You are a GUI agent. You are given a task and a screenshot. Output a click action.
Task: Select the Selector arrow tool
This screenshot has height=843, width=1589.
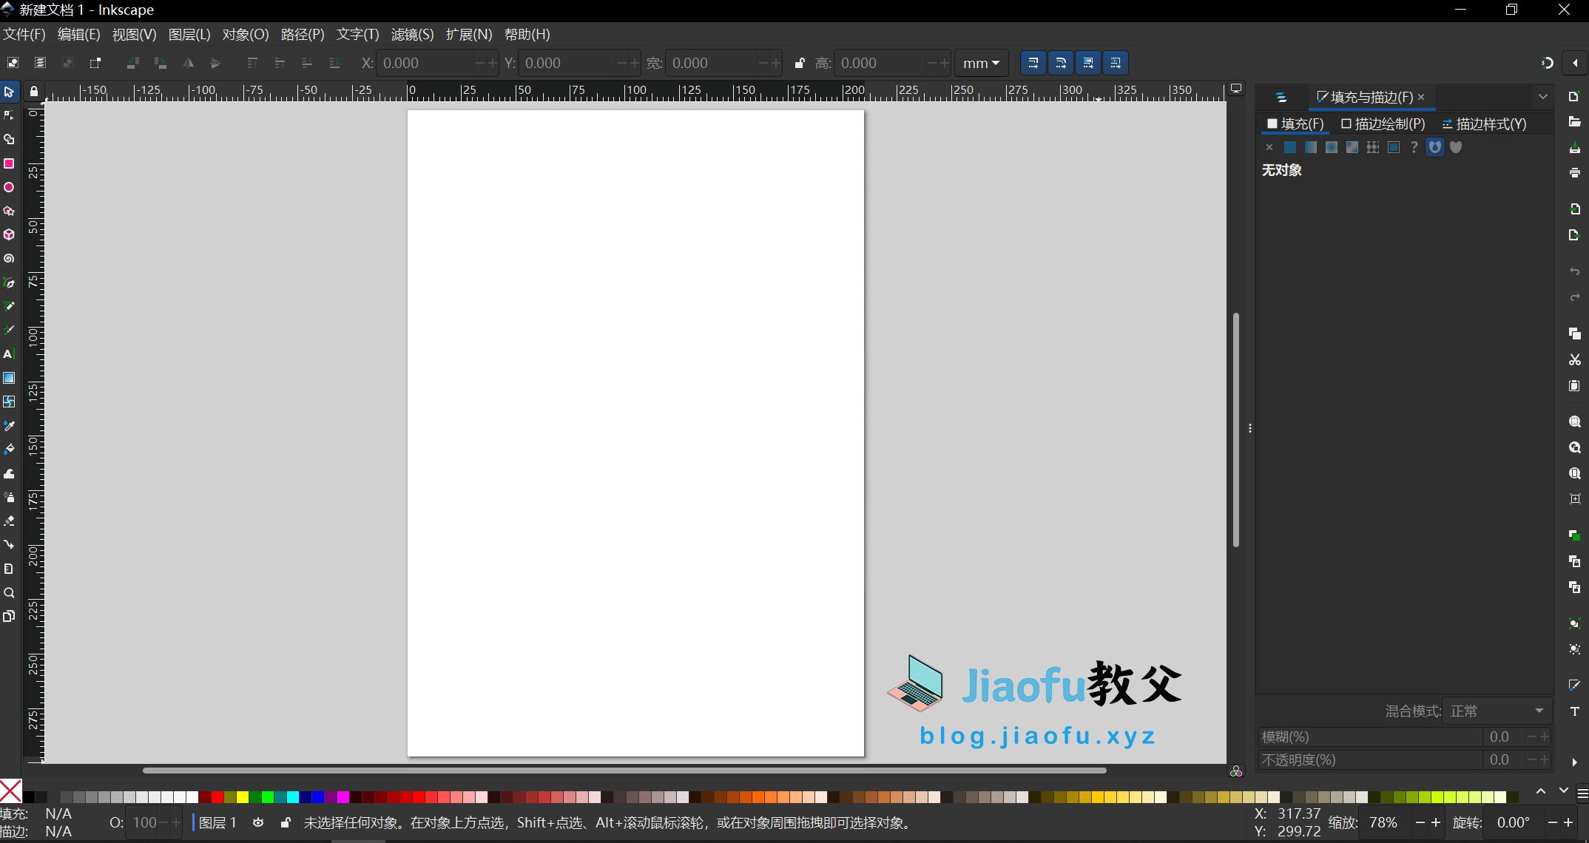(9, 92)
